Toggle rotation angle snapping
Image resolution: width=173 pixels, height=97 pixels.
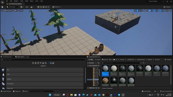pos(155,11)
